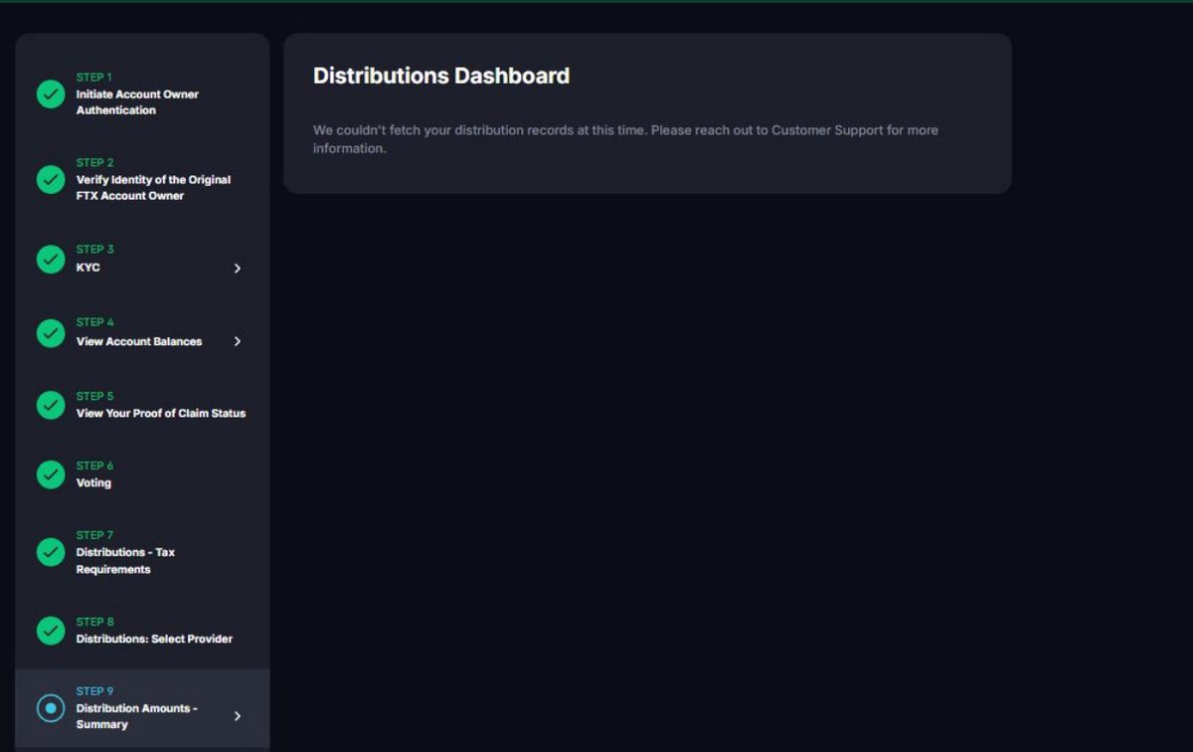1193x752 pixels.
Task: Expand the KYC step chevron
Action: coord(237,269)
